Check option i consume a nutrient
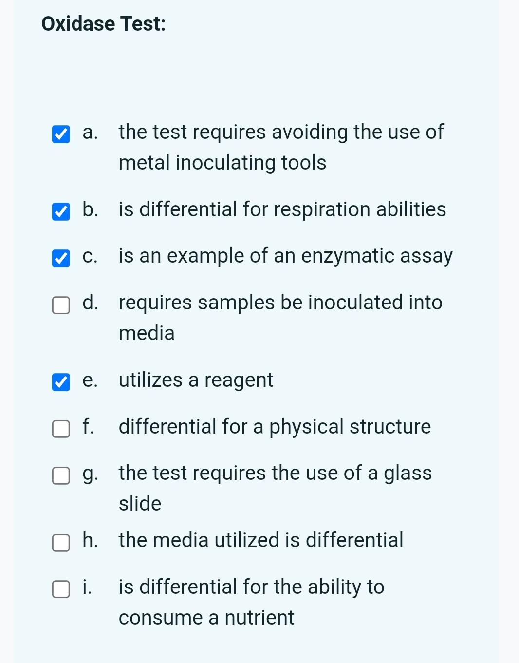 (61, 588)
